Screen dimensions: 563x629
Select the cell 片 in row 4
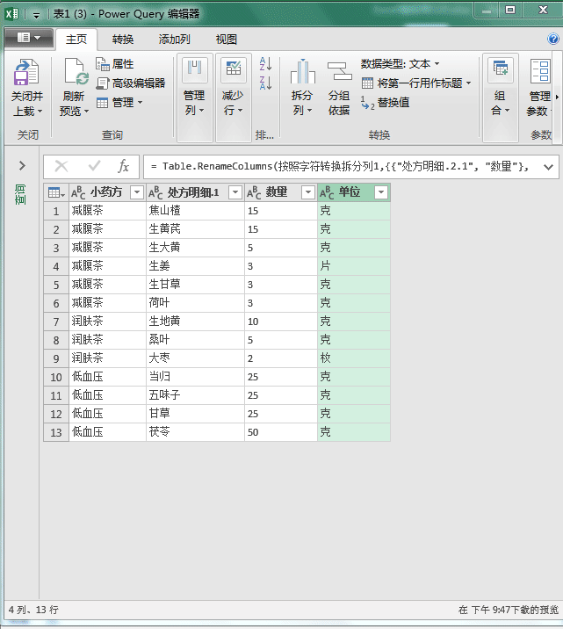354,266
